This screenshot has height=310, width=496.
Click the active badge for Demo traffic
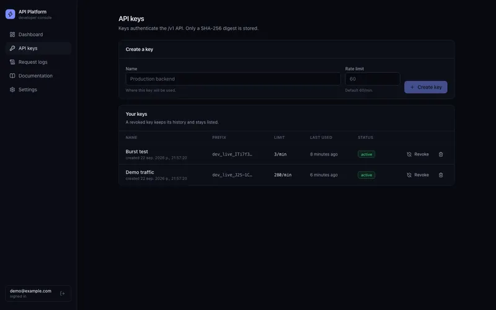click(x=366, y=175)
